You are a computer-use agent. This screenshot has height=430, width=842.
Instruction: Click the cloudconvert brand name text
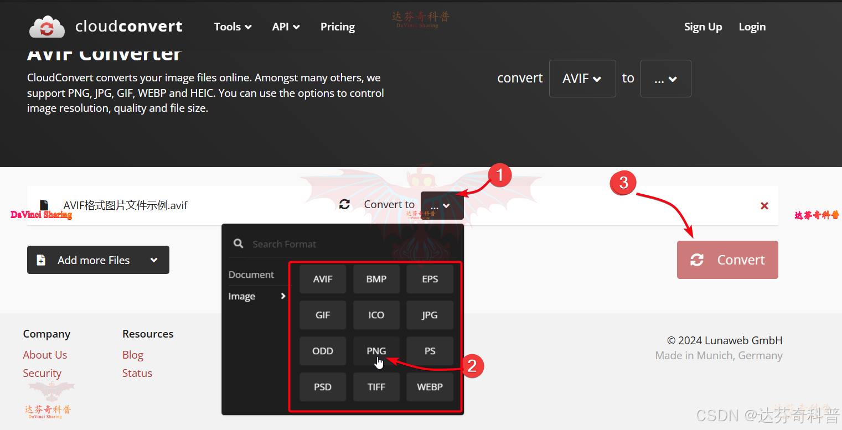(129, 27)
